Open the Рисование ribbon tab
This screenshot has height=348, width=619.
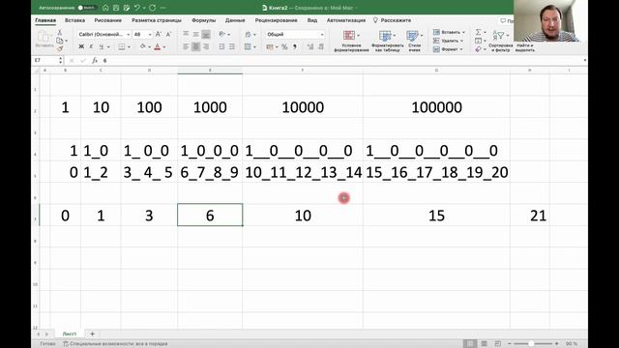107,20
